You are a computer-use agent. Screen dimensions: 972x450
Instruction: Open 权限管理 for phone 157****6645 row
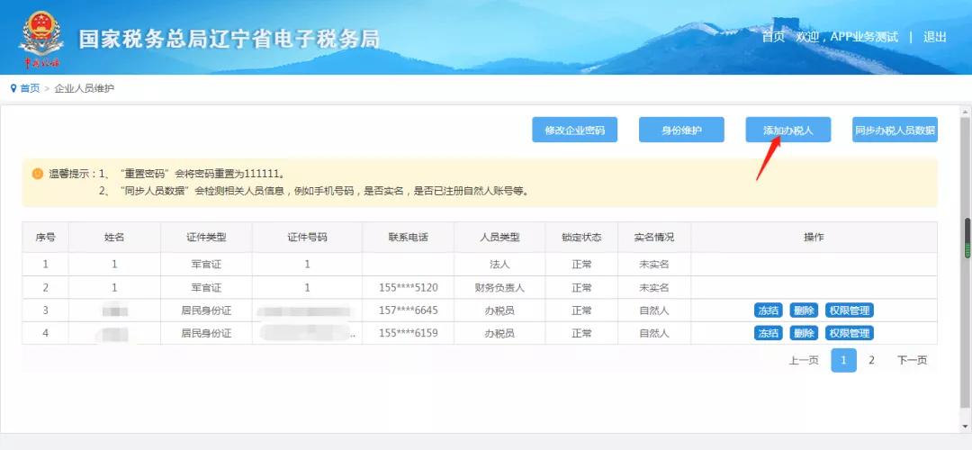tap(850, 310)
